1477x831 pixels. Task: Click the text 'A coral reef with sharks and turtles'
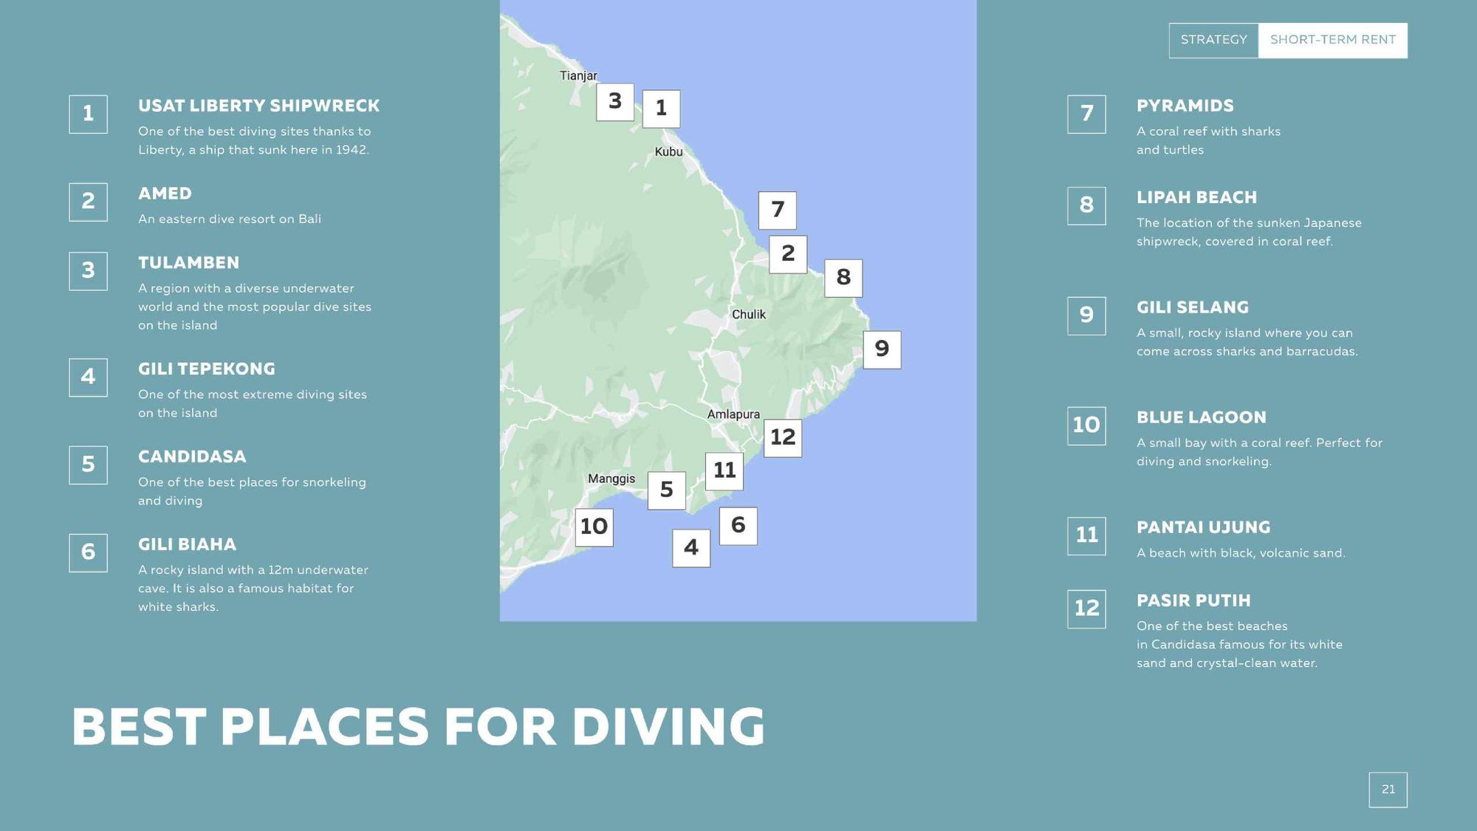(x=1208, y=140)
